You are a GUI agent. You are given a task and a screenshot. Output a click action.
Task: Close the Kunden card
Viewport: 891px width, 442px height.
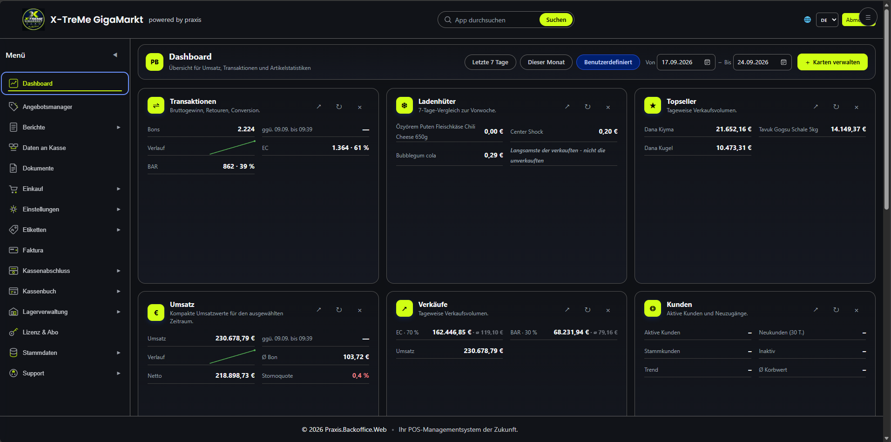click(857, 310)
